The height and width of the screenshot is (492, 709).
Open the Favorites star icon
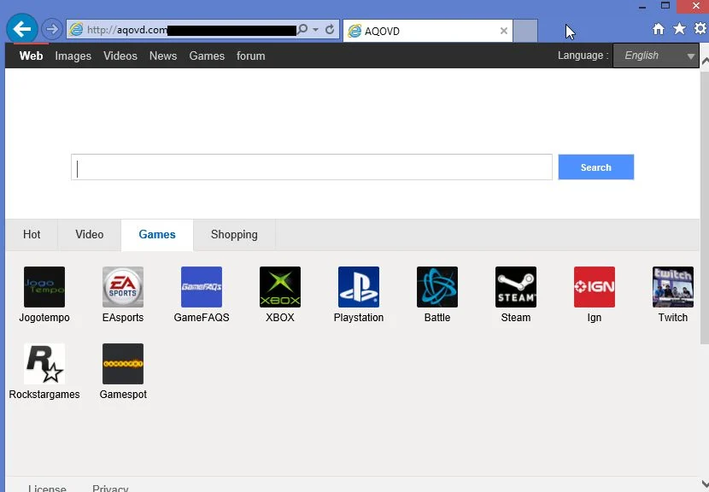[x=679, y=29]
